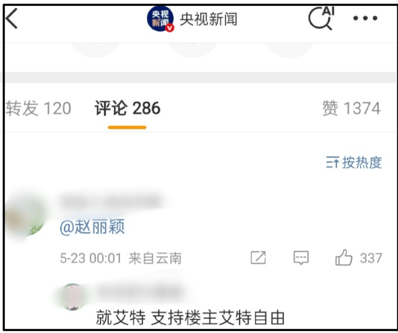Screen dimensions: 398x333
Task: Tap the red verified V badge
Action: point(169,28)
